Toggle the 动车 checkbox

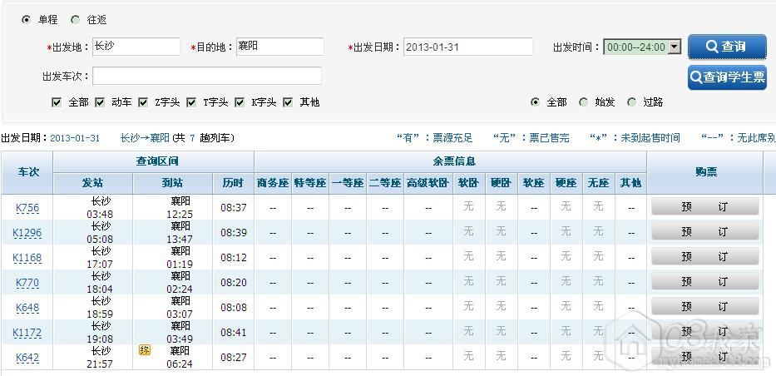(100, 102)
